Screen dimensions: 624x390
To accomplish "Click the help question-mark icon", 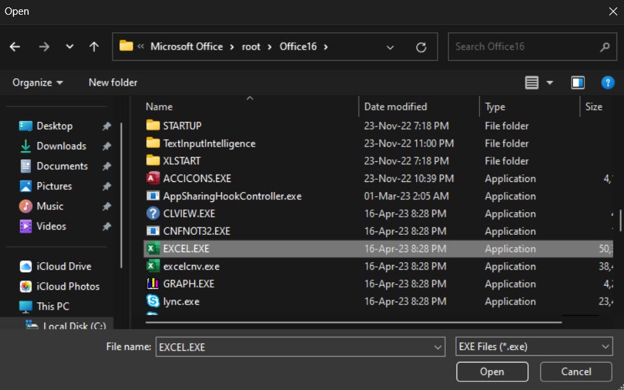I will click(x=607, y=82).
